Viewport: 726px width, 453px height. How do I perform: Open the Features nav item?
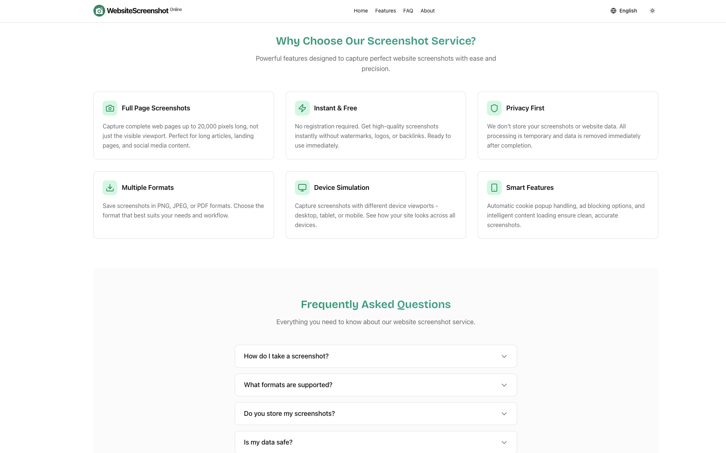pos(385,11)
